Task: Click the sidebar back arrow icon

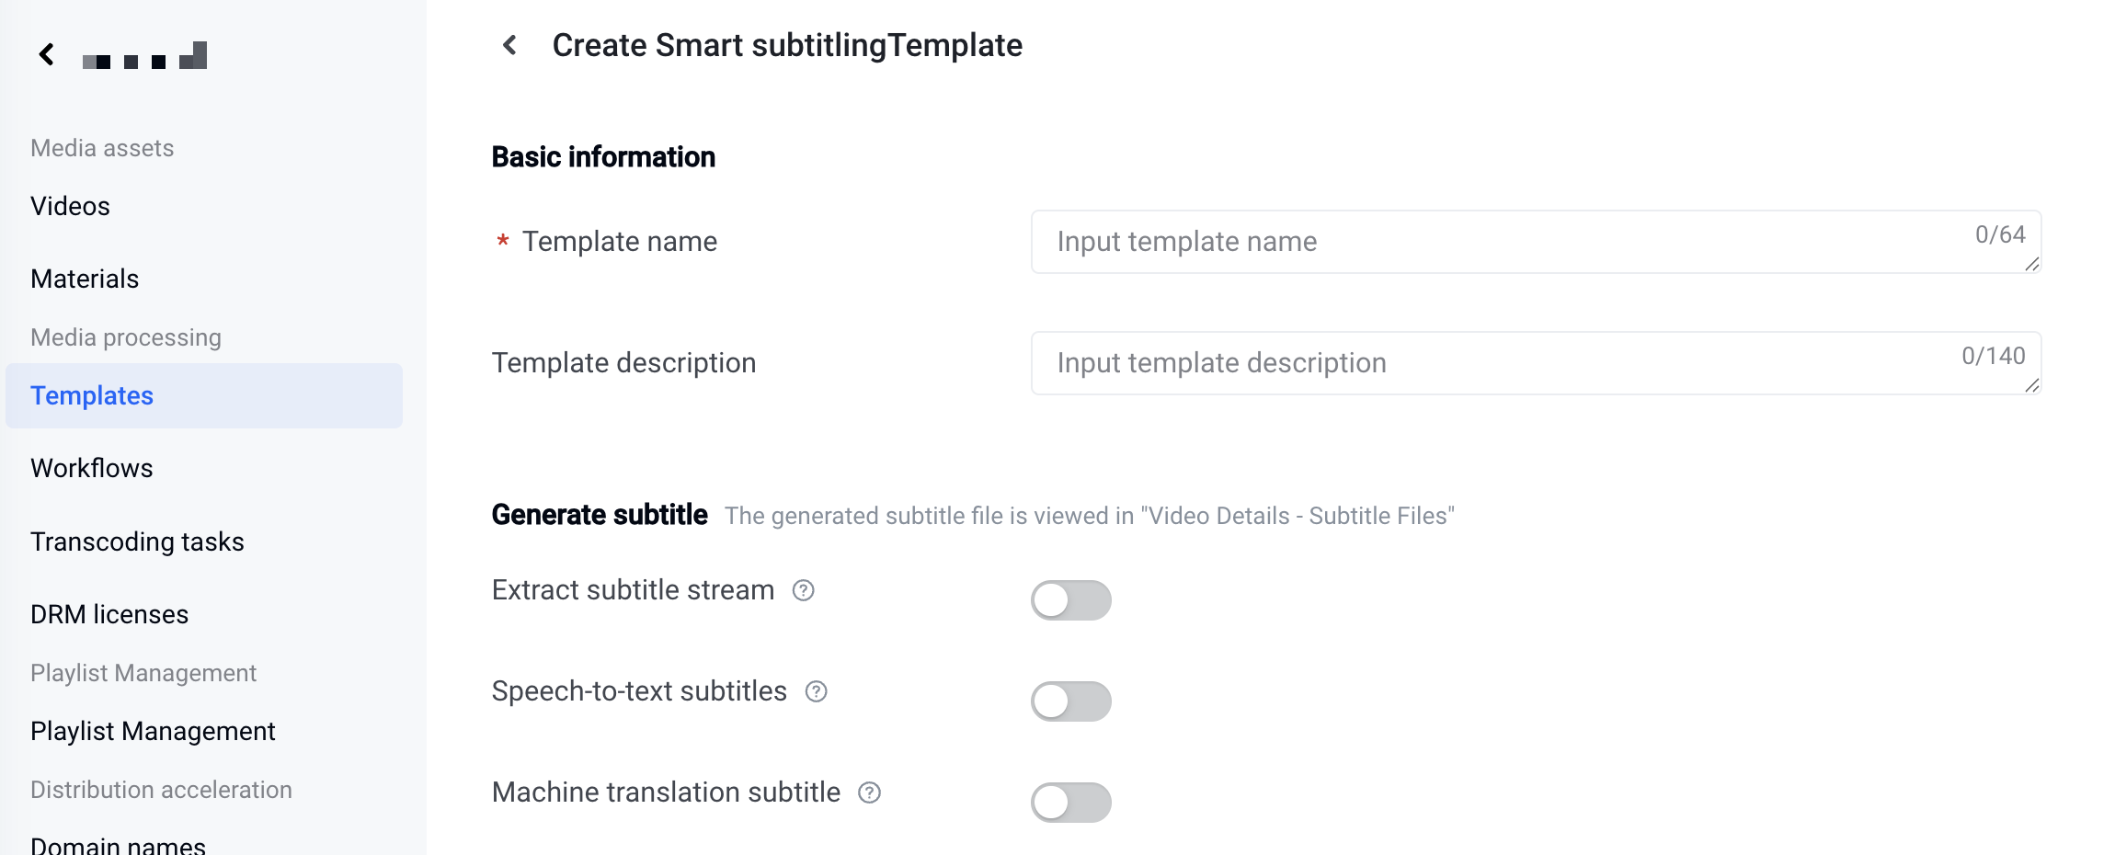Action: pos(47,55)
